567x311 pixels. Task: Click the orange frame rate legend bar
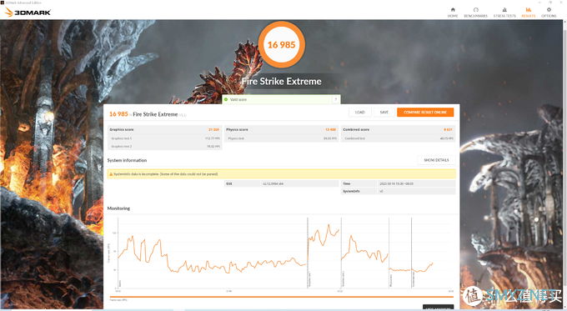click(281, 297)
